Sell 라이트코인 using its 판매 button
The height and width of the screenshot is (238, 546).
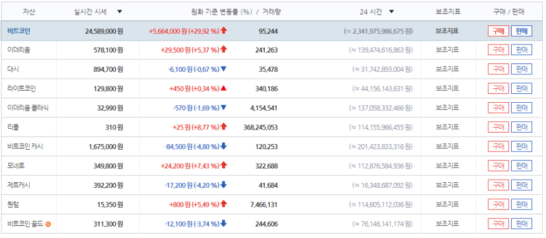coord(522,88)
